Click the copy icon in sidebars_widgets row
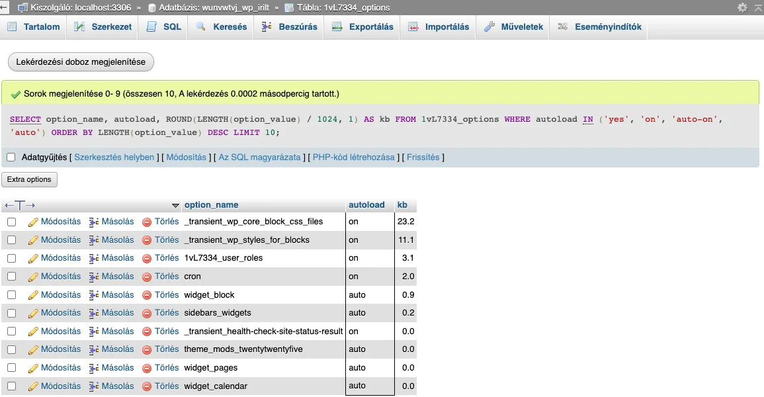 coord(94,313)
